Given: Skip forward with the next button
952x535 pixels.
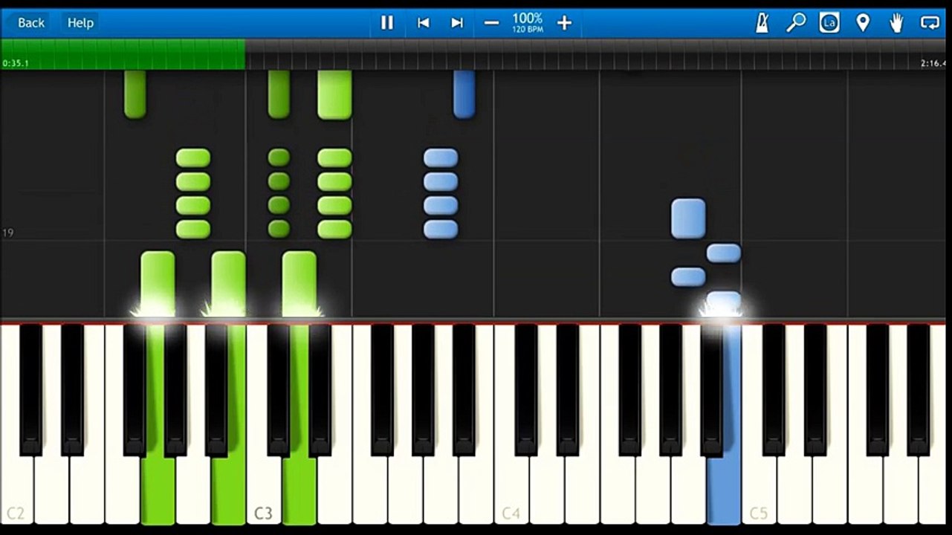Looking at the screenshot, I should coord(457,23).
